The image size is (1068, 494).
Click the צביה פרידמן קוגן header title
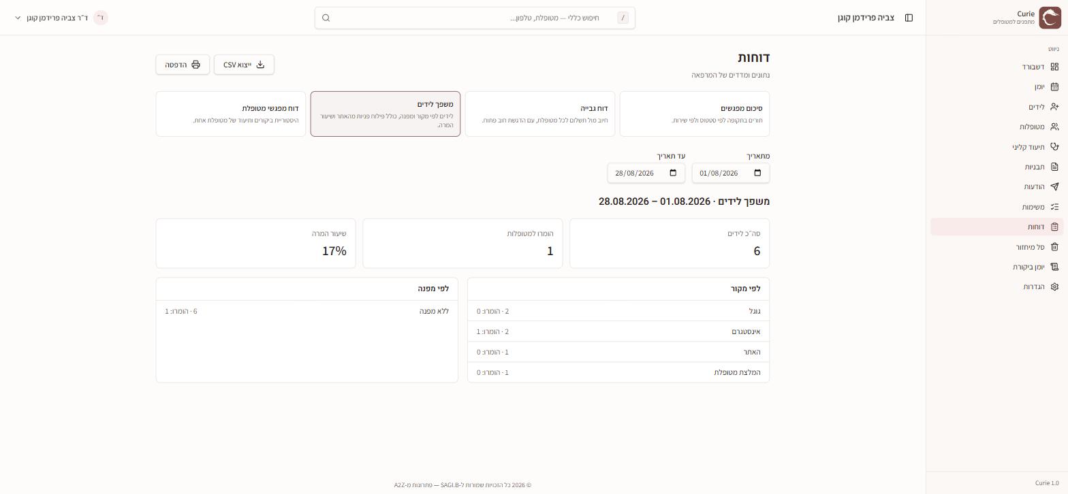[866, 18]
